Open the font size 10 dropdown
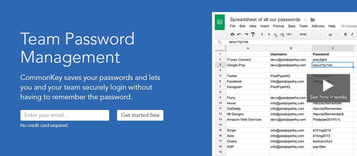The image size is (357, 156). click(333, 35)
